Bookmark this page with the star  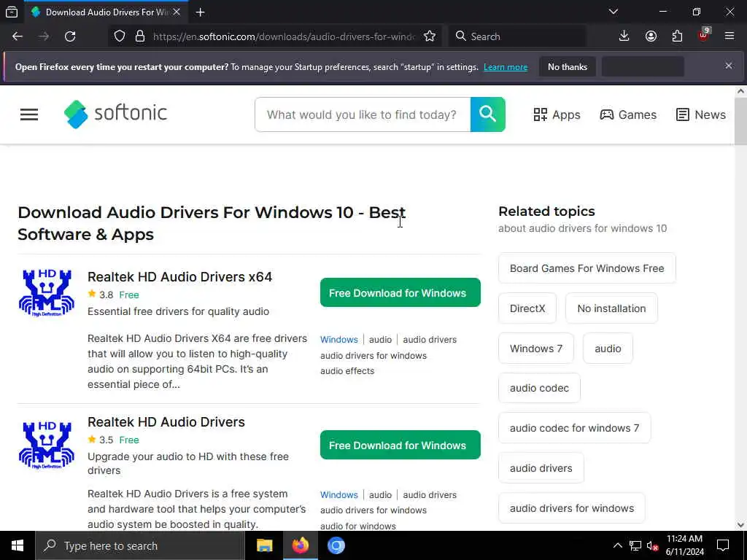[x=430, y=36]
